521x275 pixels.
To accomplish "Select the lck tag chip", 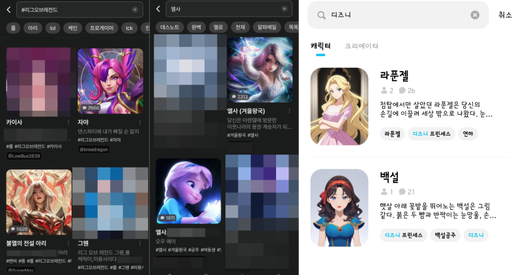I will tap(129, 28).
